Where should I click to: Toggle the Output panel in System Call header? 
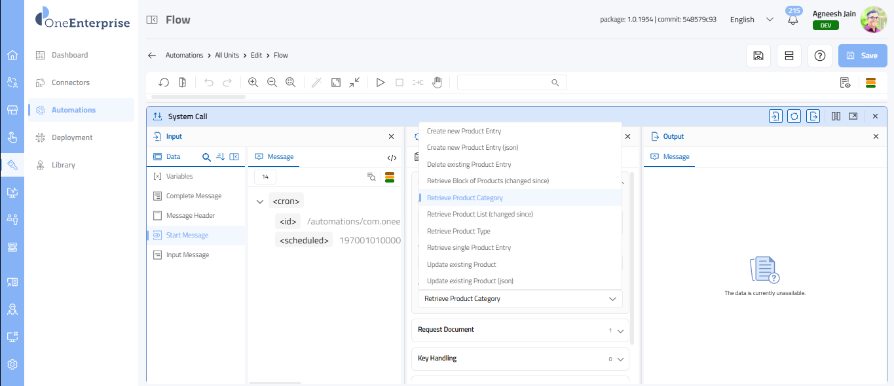coord(813,116)
